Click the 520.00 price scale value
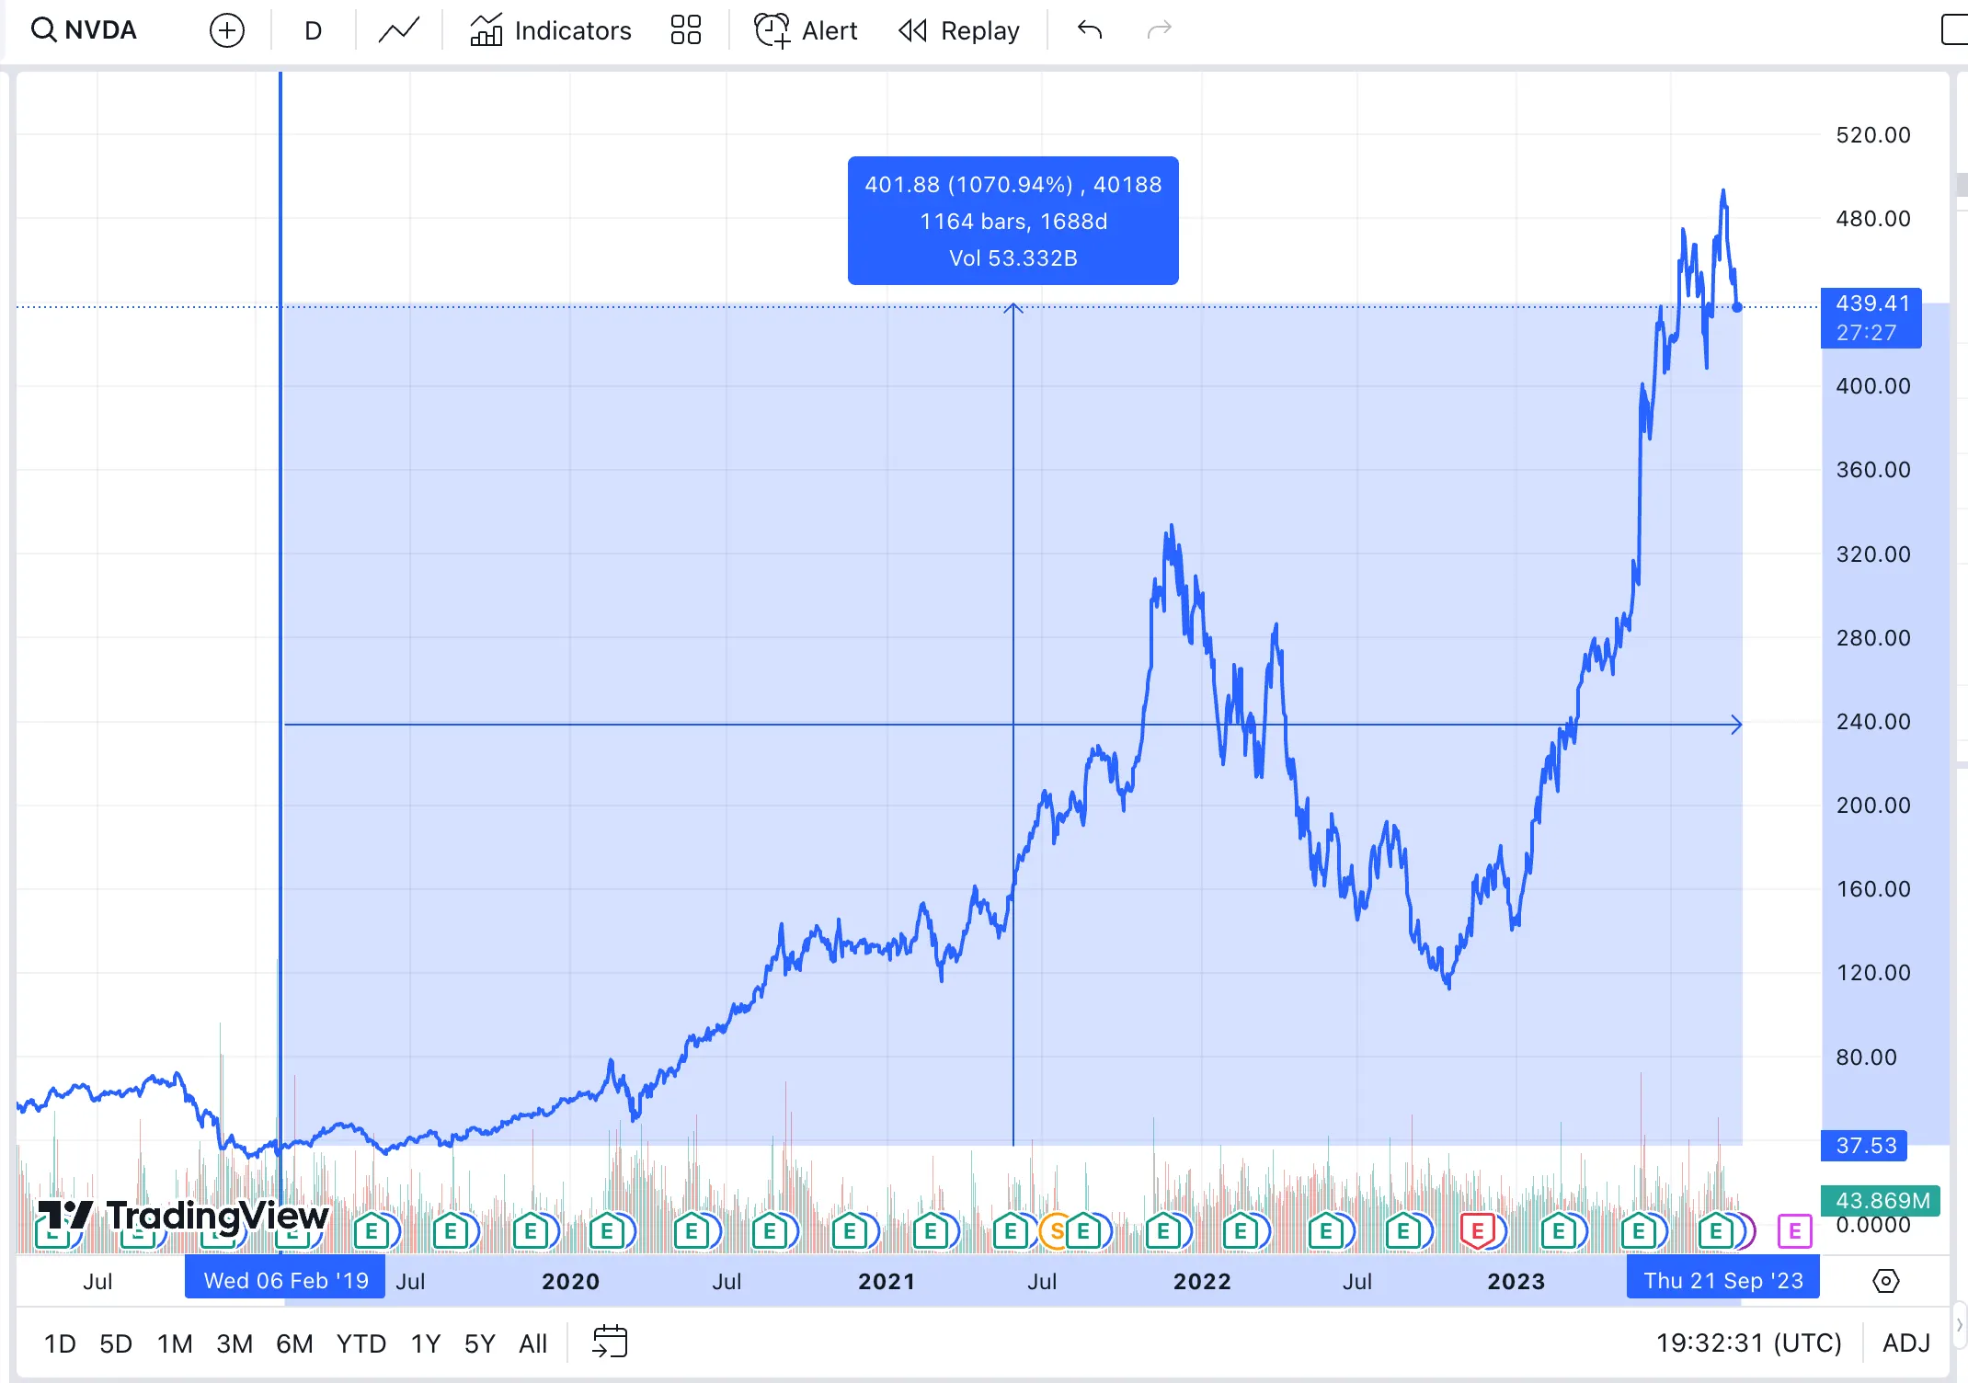 coord(1872,135)
